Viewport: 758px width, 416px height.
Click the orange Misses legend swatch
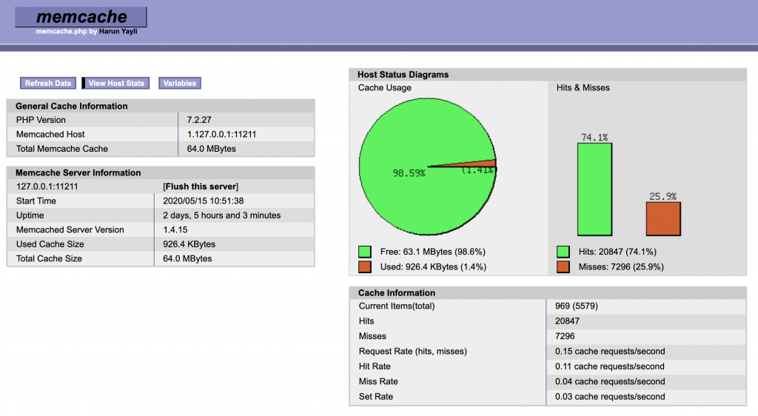(563, 266)
